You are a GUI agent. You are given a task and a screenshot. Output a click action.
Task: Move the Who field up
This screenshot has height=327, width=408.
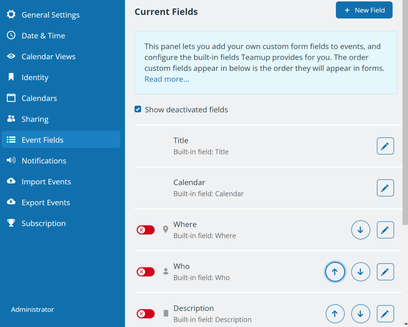tap(335, 272)
